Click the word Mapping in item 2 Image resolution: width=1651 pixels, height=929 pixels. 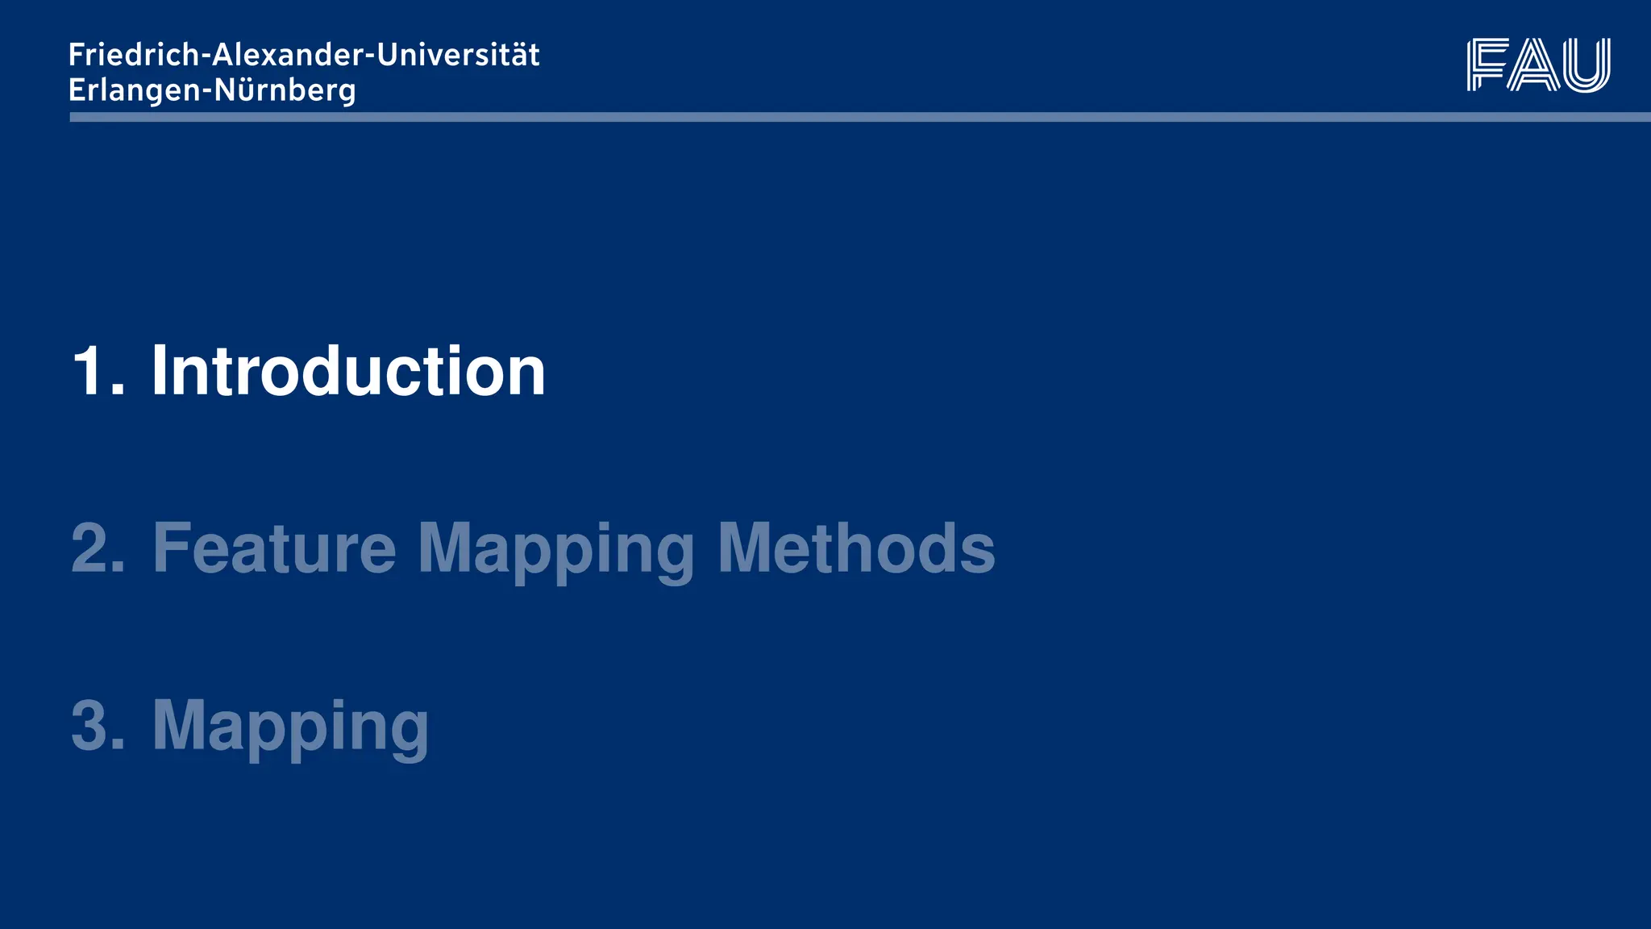tap(555, 552)
